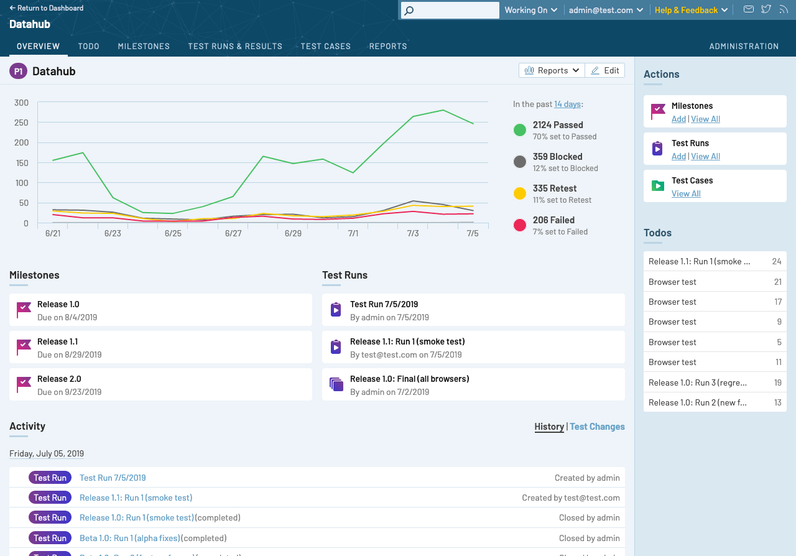
Task: Click the RSS feed icon
Action: click(784, 9)
